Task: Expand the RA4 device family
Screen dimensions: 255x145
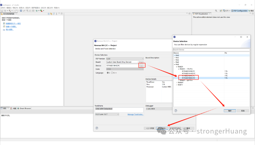Action: tap(175, 60)
